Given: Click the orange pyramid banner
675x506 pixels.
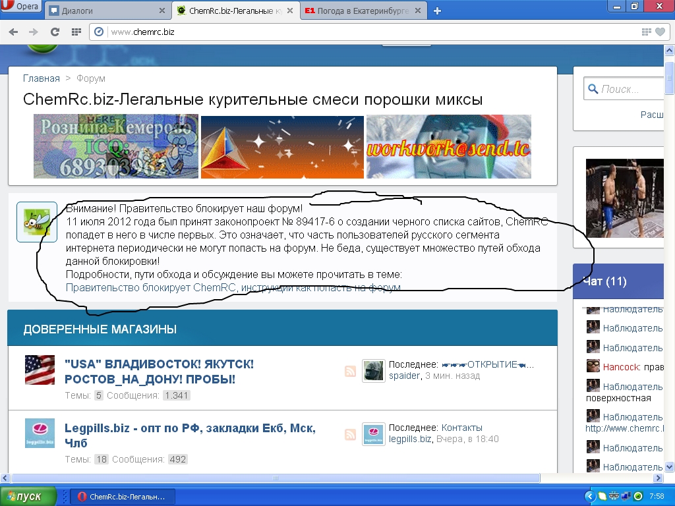Looking at the screenshot, I should pos(282,147).
